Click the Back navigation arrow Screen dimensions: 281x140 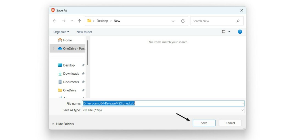point(55,21)
